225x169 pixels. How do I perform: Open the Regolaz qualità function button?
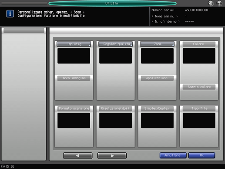pos(115,44)
